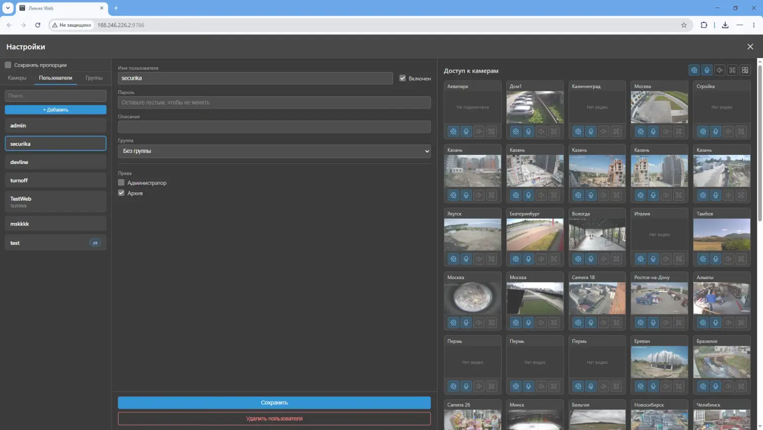Choose the mskkkk user
Image resolution: width=763 pixels, height=430 pixels.
(x=56, y=224)
